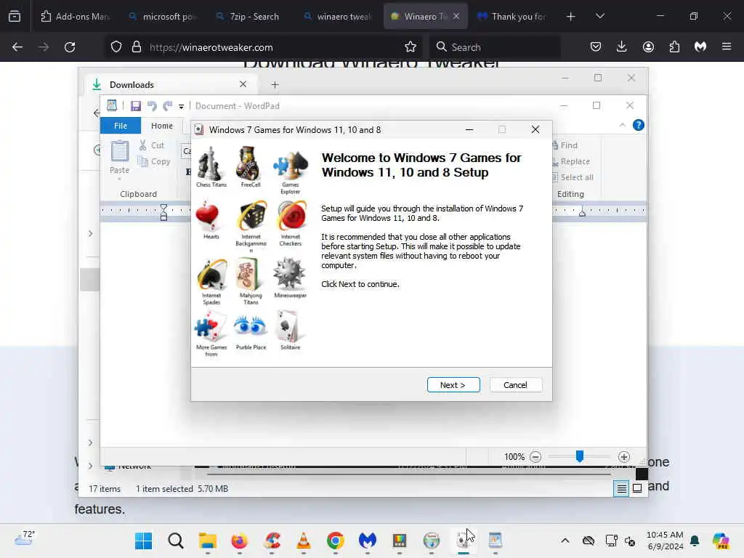Screen dimensions: 744x558
Task: Click Find in the Editing group
Action: (x=565, y=145)
